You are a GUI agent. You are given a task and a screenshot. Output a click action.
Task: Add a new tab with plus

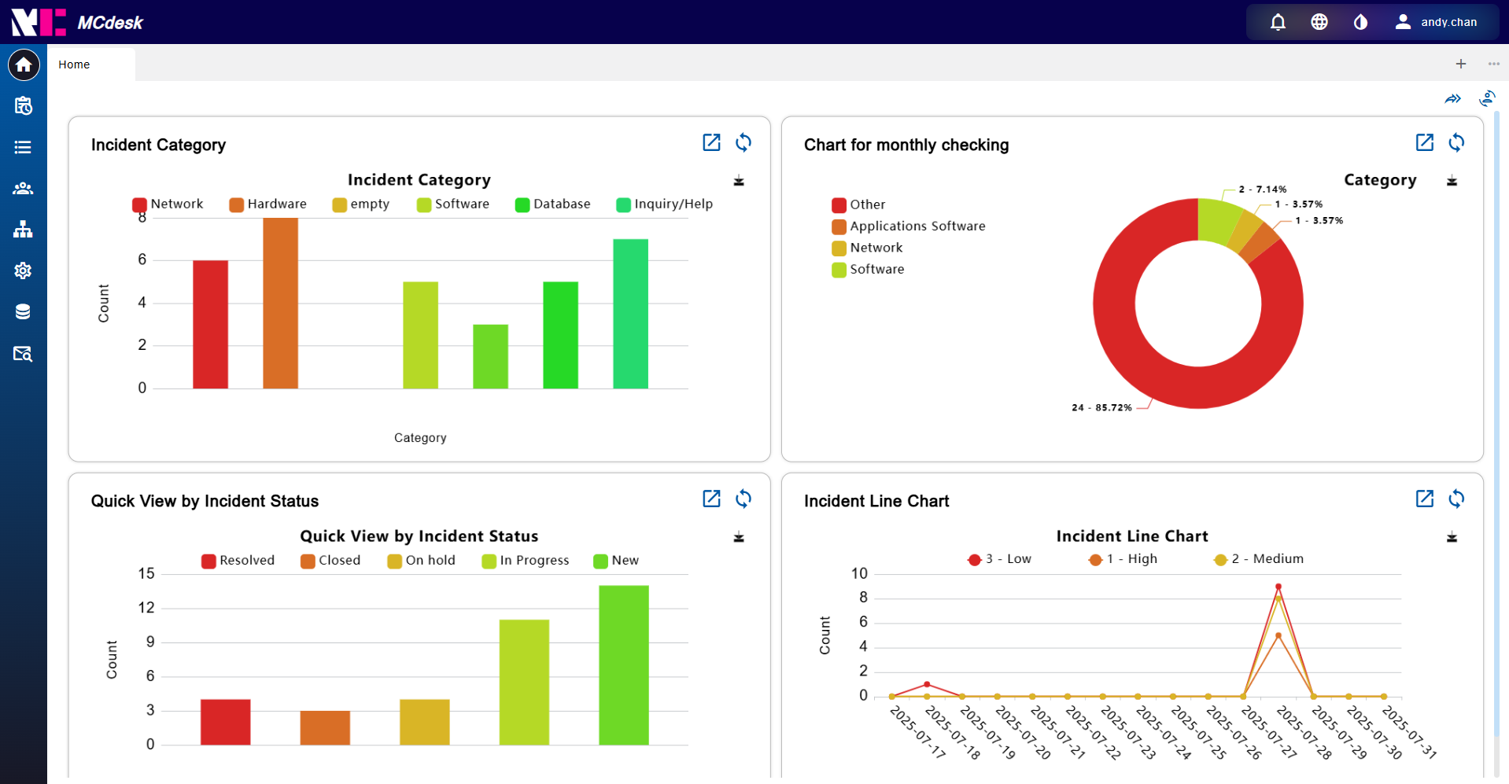(x=1461, y=64)
